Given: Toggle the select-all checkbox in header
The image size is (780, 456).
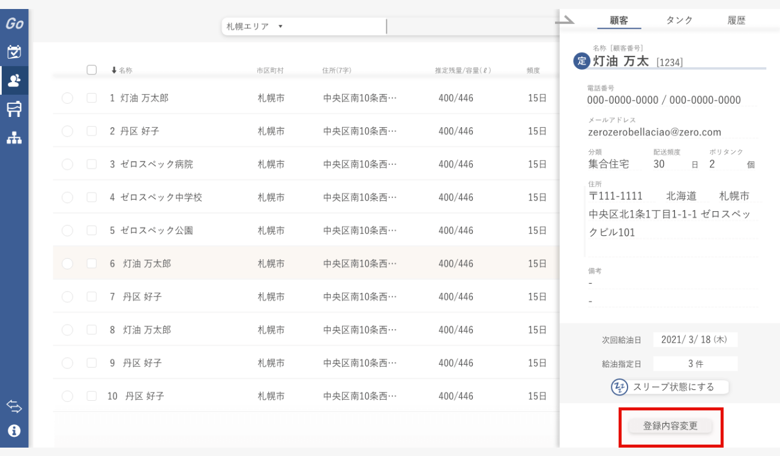Looking at the screenshot, I should click(x=92, y=70).
